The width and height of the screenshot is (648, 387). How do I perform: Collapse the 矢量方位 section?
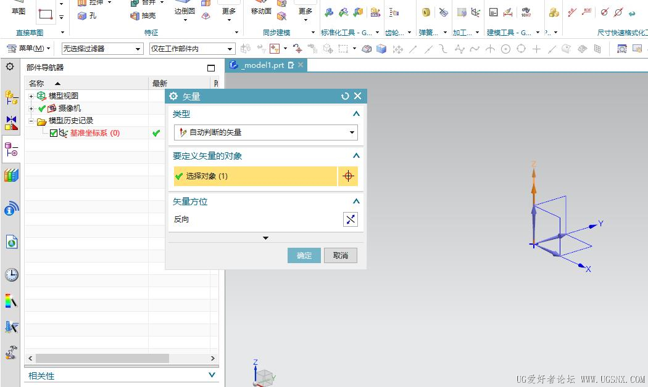(x=356, y=202)
